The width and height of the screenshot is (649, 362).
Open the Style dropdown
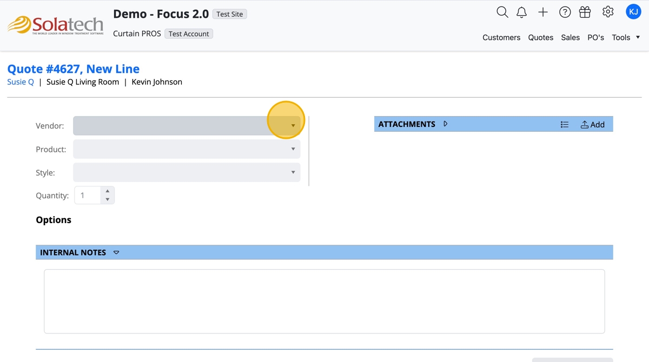point(186,172)
